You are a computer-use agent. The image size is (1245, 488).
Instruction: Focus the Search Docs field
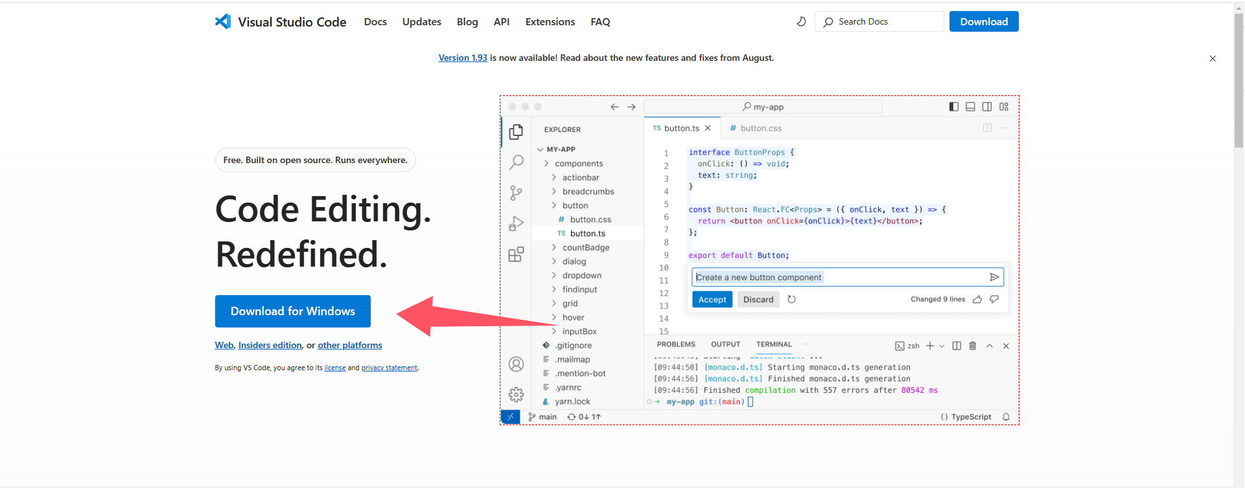(879, 21)
